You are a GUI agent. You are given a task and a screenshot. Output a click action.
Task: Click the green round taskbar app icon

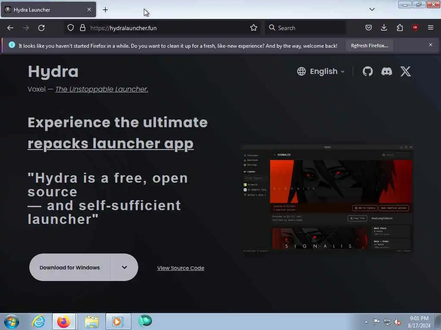[x=145, y=321]
